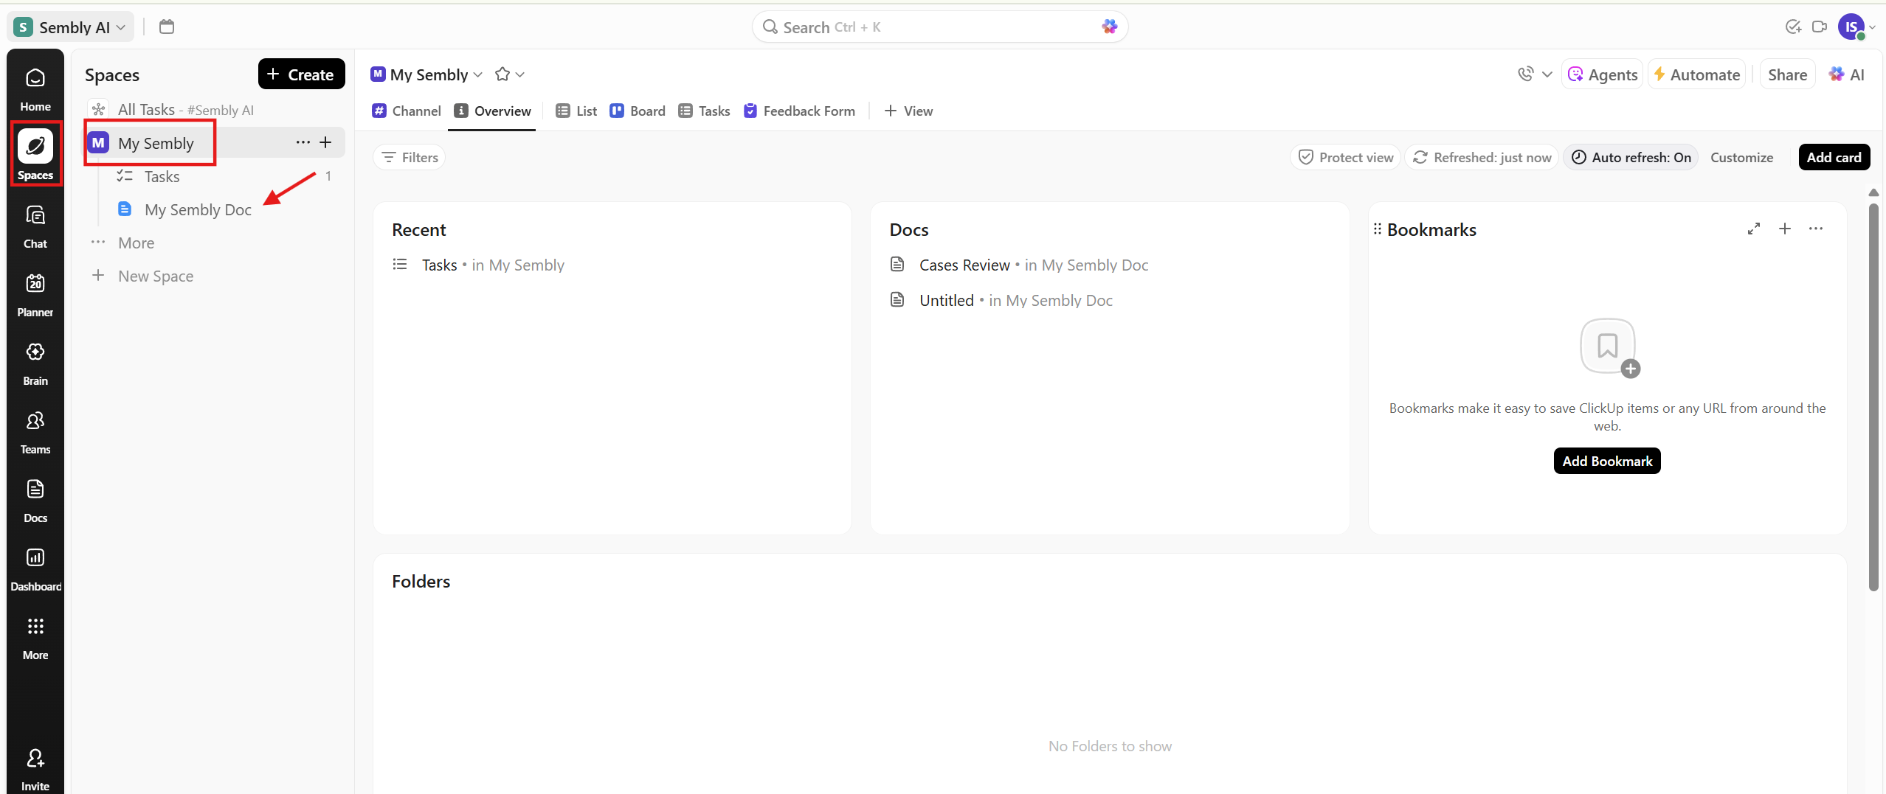Open Planner from the left sidebar
The height and width of the screenshot is (794, 1886).
point(35,295)
